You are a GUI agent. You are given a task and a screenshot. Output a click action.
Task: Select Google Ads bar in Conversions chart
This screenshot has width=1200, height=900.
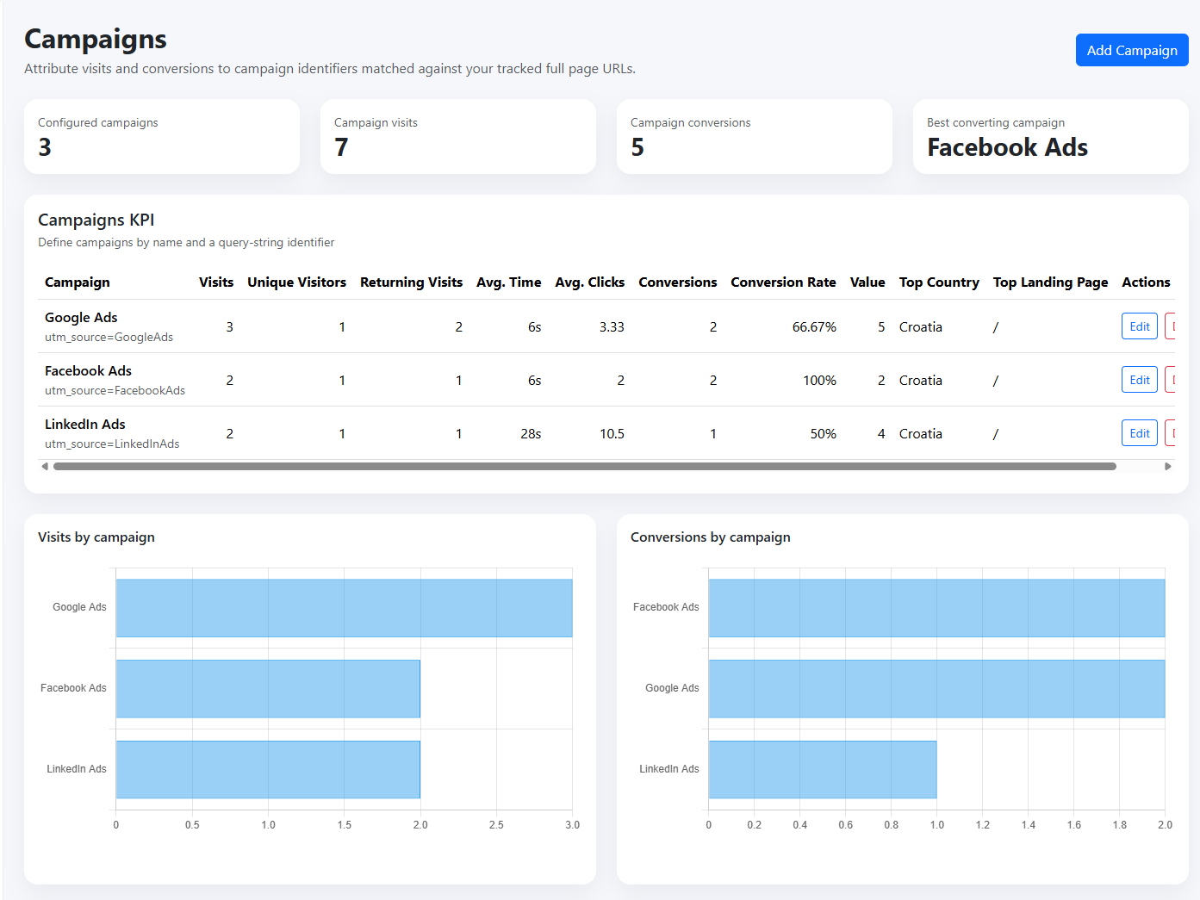tap(936, 689)
